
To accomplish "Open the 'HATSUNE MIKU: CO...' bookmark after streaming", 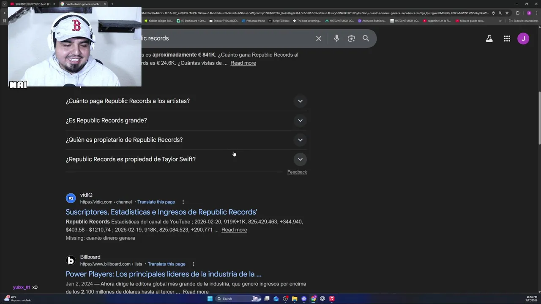I will (340, 20).
